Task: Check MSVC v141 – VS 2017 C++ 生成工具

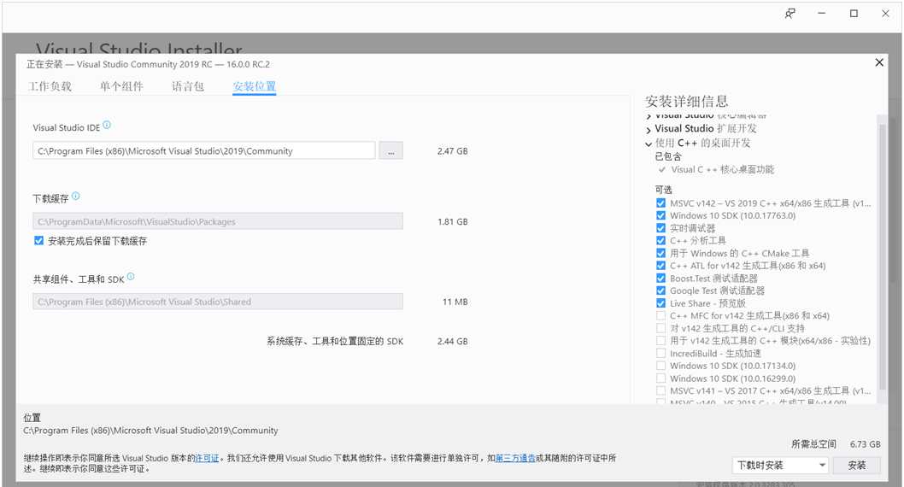Action: (x=660, y=390)
